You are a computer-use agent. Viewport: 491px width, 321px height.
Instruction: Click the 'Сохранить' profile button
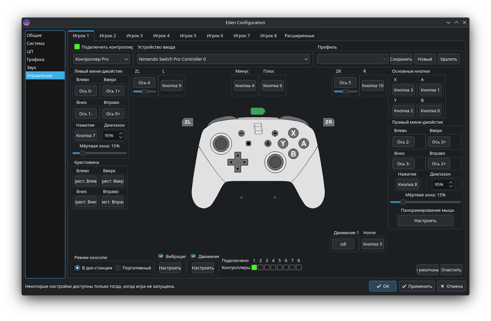(x=401, y=59)
